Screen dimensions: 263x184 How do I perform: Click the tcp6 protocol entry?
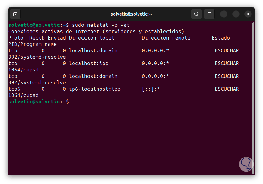14,89
